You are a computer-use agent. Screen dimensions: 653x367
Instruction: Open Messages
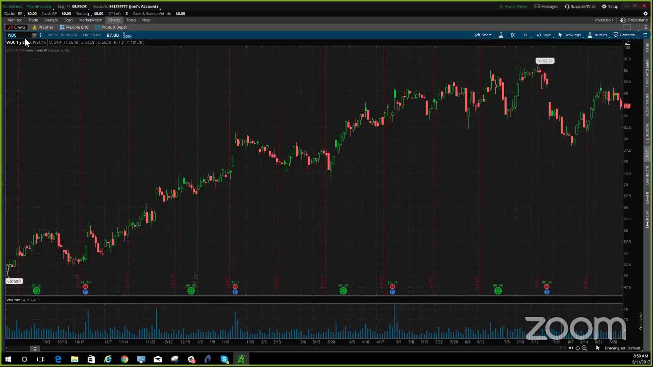(546, 7)
